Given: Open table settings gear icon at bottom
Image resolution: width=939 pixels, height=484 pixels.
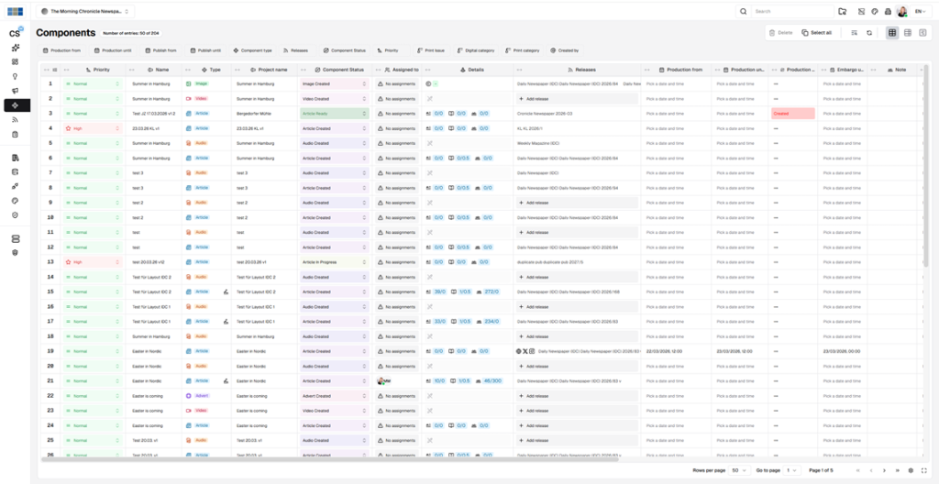Looking at the screenshot, I should 910,470.
